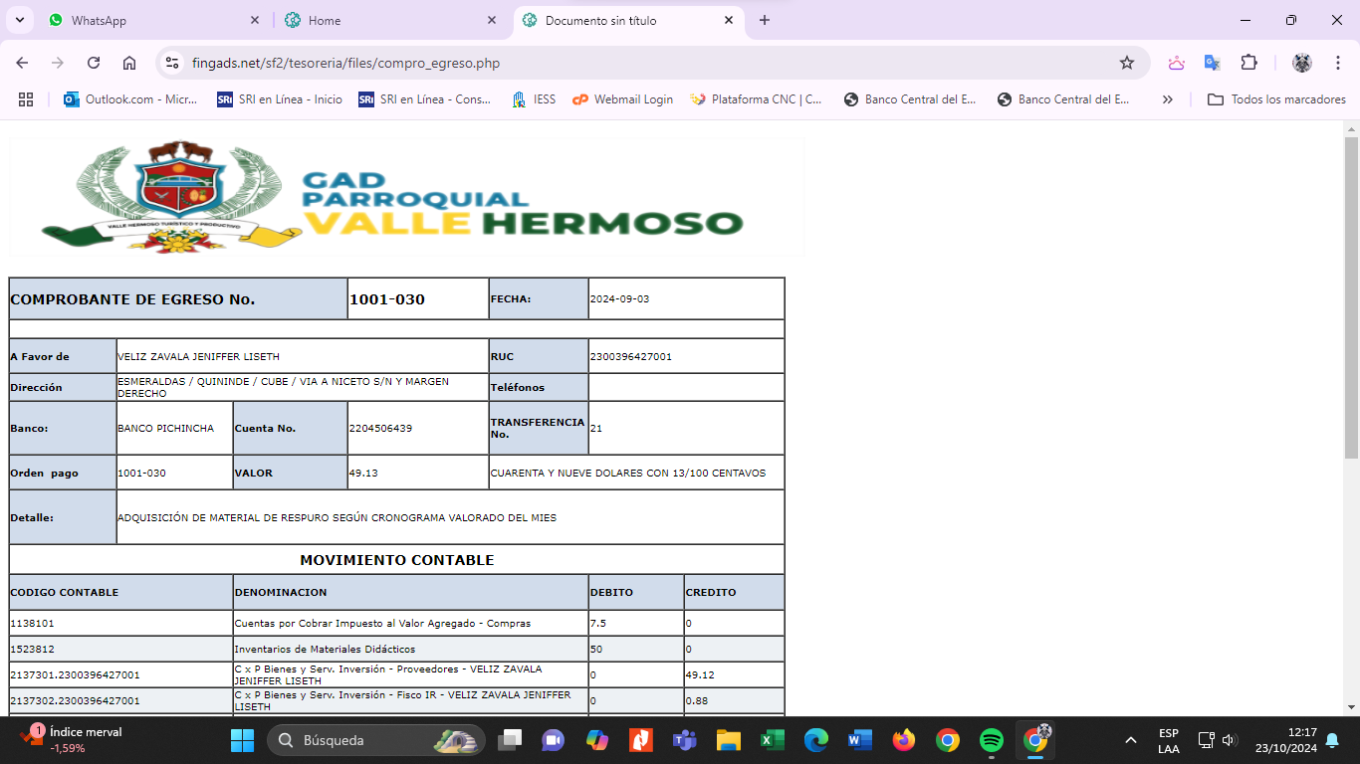Click the page's vertical scrollbar
Viewport: 1360px width, 764px height.
pyautogui.click(x=1351, y=298)
